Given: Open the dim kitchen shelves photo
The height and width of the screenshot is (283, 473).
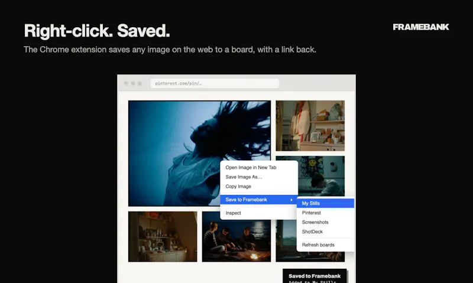Looking at the screenshot, I should pos(163,236).
